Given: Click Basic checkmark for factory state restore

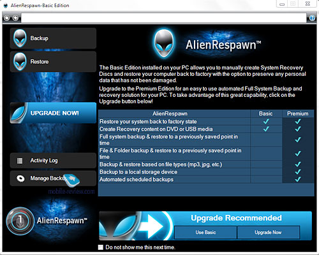Looking at the screenshot, I should pyautogui.click(x=266, y=121).
